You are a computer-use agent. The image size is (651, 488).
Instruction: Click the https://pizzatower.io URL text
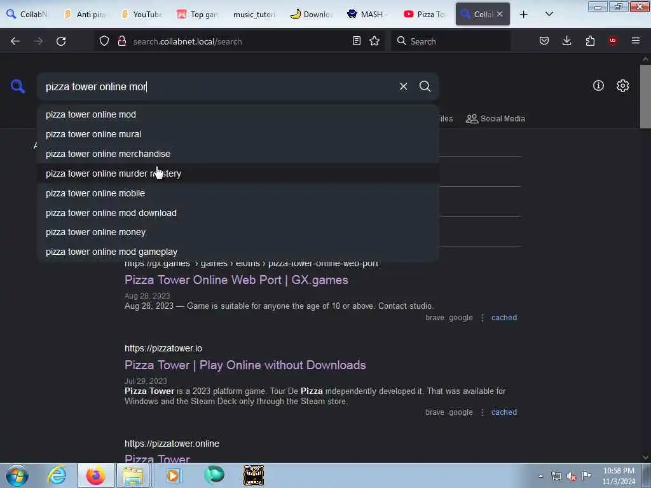(x=163, y=348)
